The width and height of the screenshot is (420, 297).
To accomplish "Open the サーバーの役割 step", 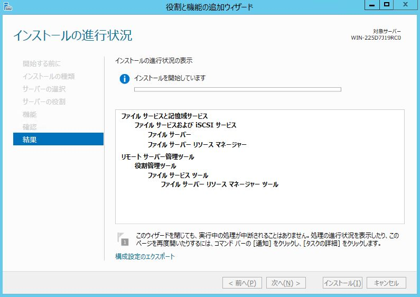I will (44, 101).
